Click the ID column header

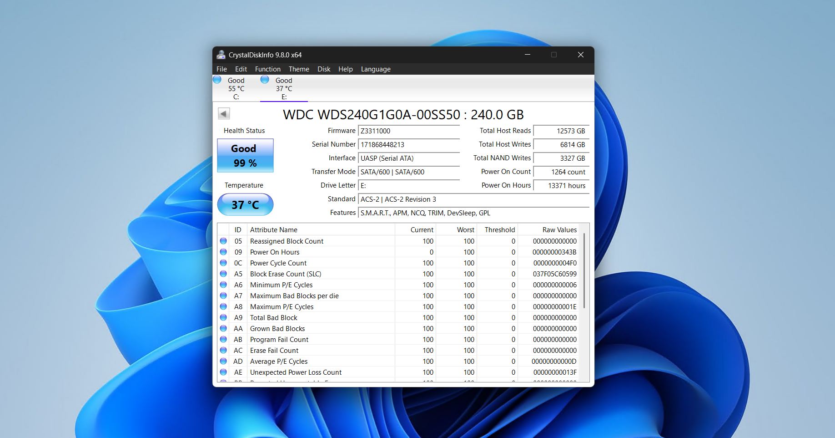[x=238, y=229]
